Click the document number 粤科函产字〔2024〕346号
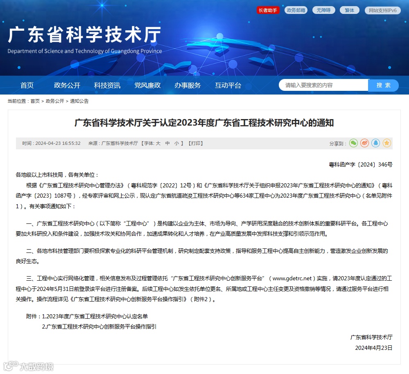The height and width of the screenshot is (374, 409). click(360, 164)
